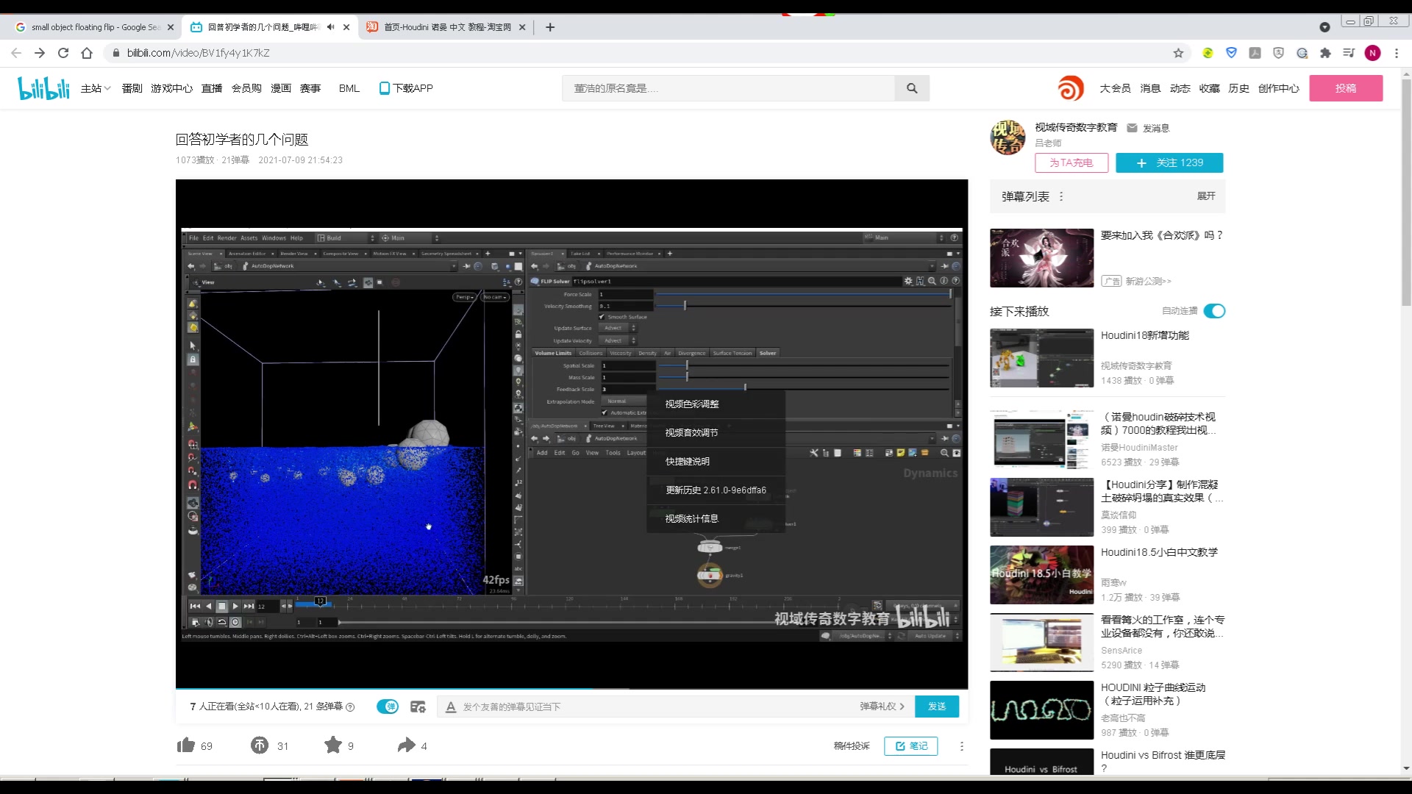Screen dimensions: 1412x794
Task: Open 游戏中心 navigation link
Action: point(172,88)
